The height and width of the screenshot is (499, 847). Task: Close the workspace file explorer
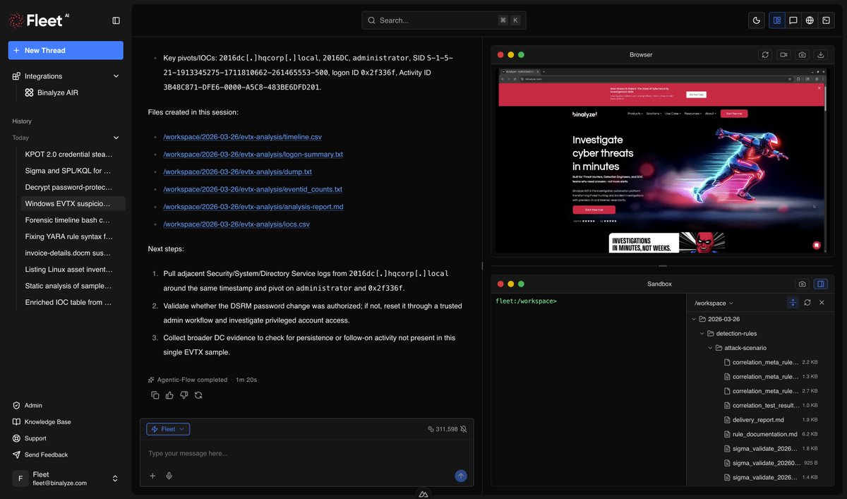(x=822, y=302)
